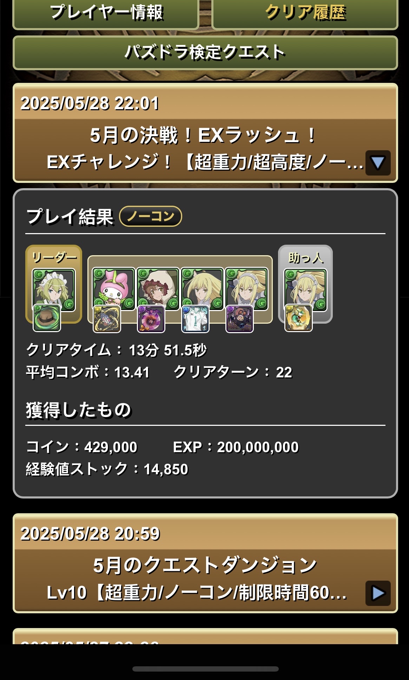Tap the golden assist icon under helper

[x=298, y=318]
